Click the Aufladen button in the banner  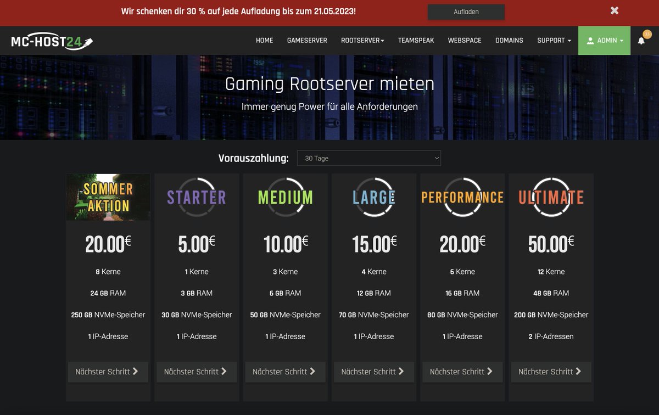pos(466,12)
